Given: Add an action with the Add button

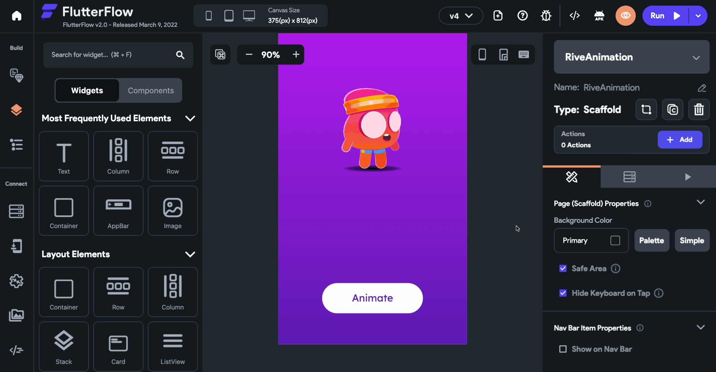Looking at the screenshot, I should pos(680,140).
